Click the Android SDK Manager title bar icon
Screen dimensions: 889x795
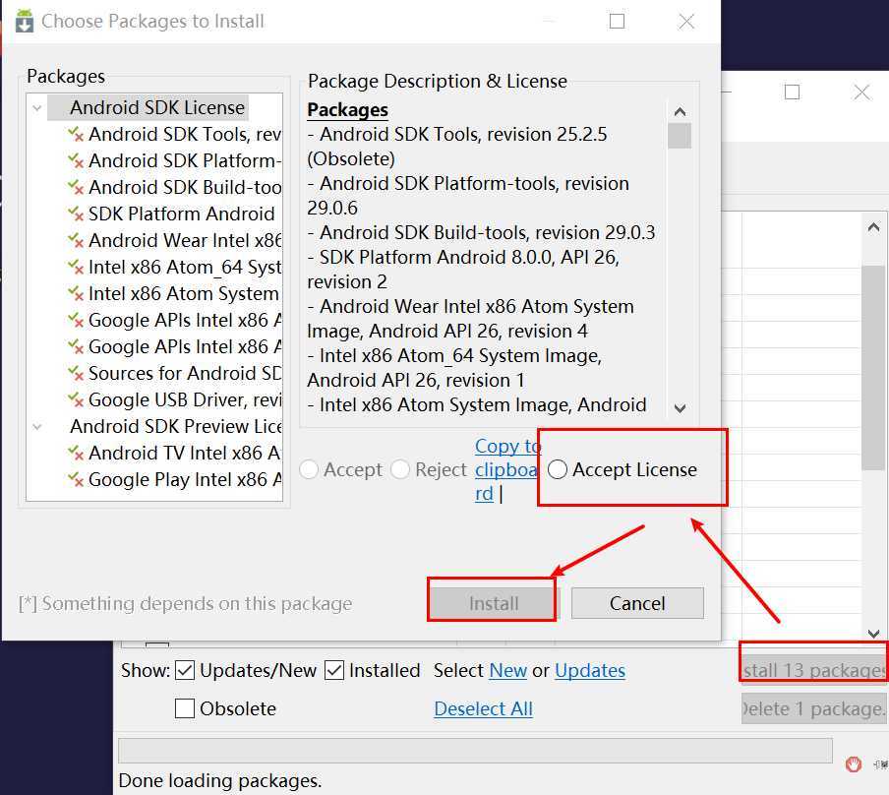[24, 21]
